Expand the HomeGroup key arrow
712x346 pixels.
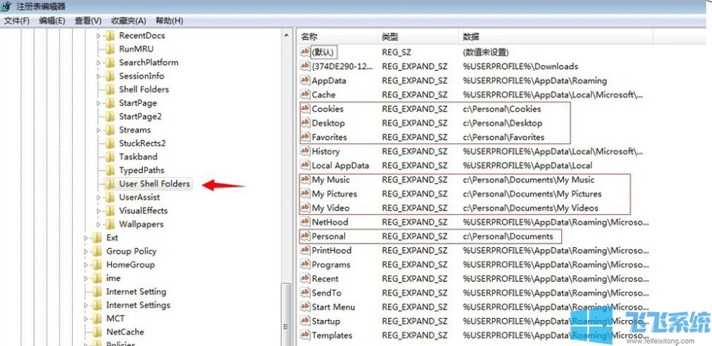point(85,265)
